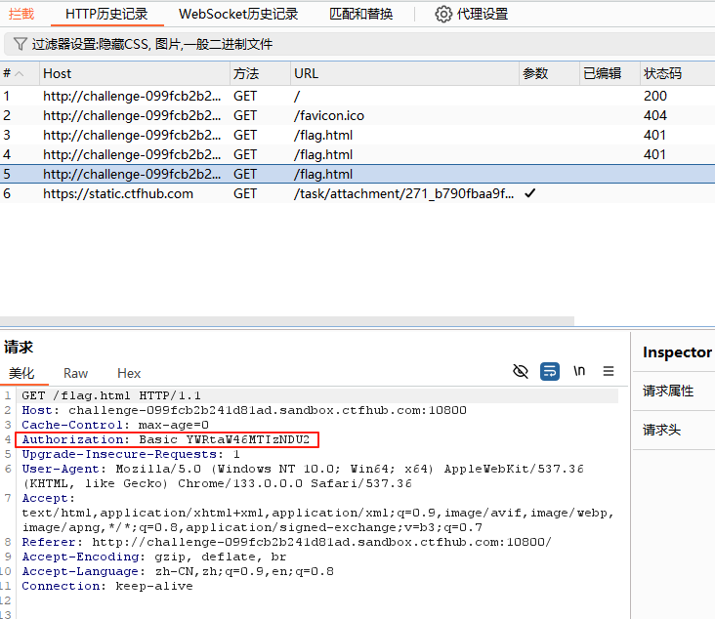This screenshot has height=619, width=715.
Task: Click the Host header line in request
Action: coord(244,410)
